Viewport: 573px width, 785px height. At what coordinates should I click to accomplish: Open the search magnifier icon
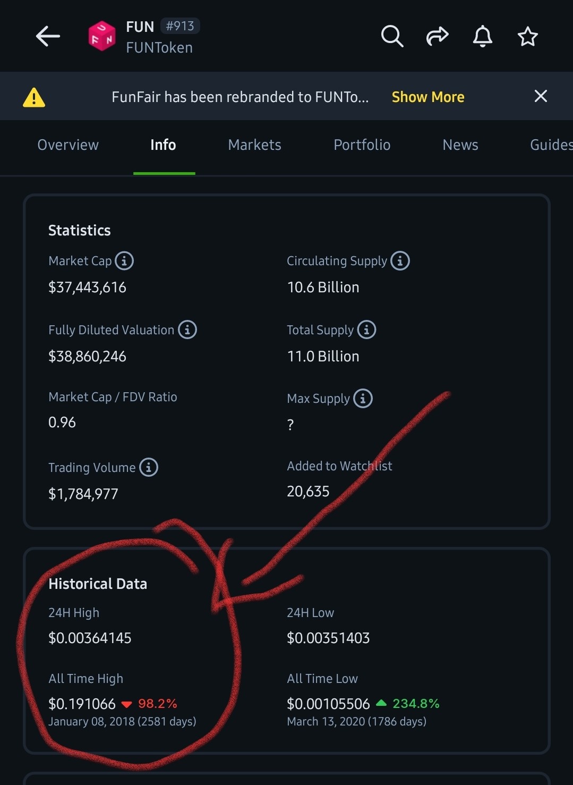click(392, 36)
